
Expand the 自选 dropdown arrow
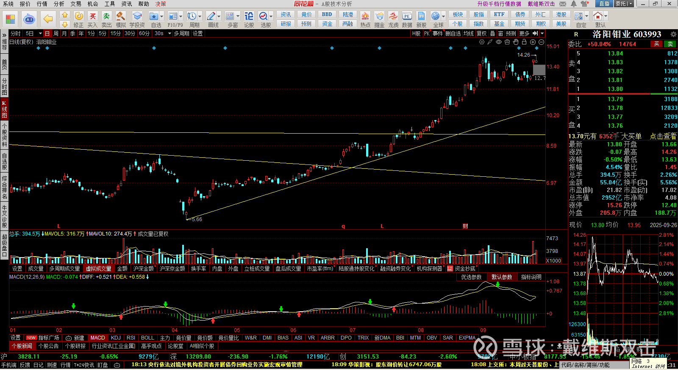(x=161, y=16)
